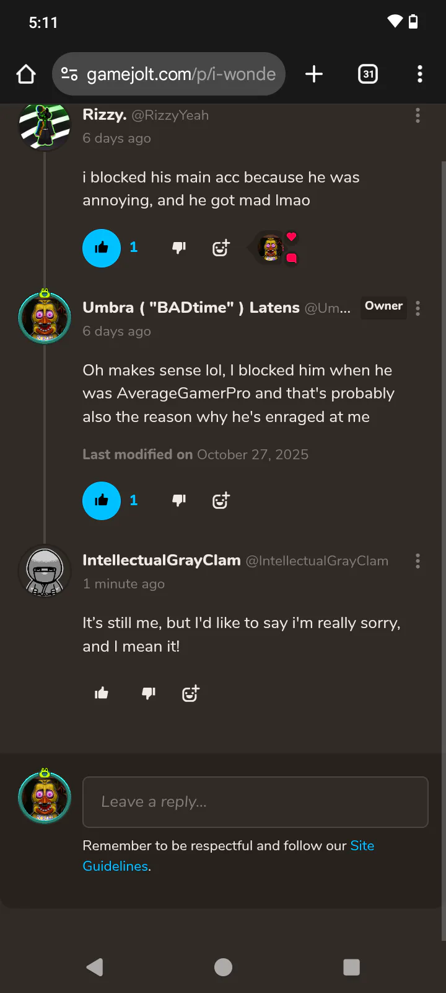Tap the browser home icon
This screenshot has width=446, height=993.
click(26, 74)
